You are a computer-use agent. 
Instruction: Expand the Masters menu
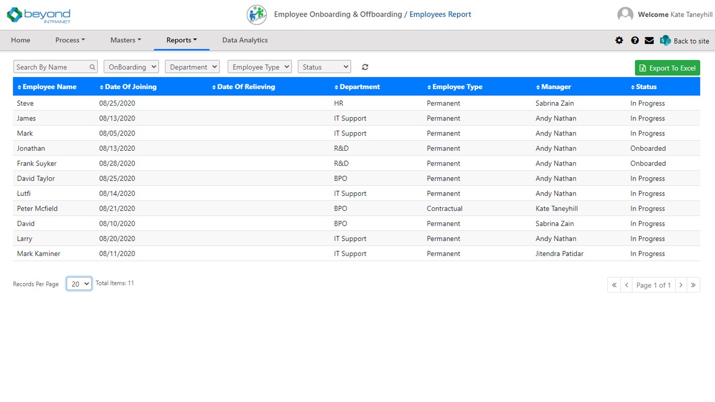(126, 40)
